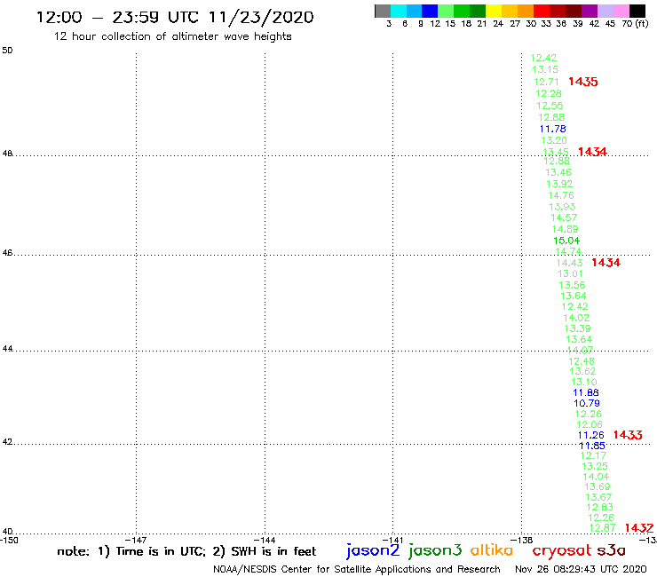Select the wave height reading 12.55
The image size is (657, 577).
pos(550,106)
